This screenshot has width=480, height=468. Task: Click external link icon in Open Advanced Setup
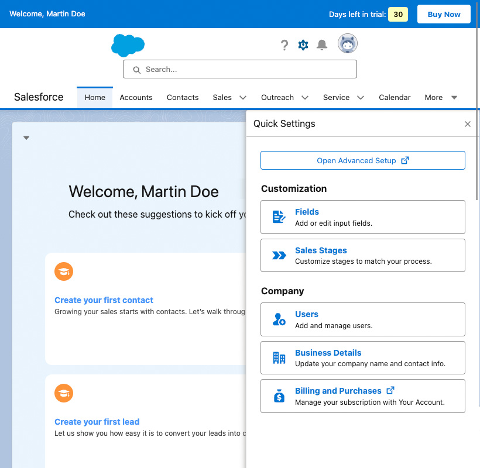[405, 160]
